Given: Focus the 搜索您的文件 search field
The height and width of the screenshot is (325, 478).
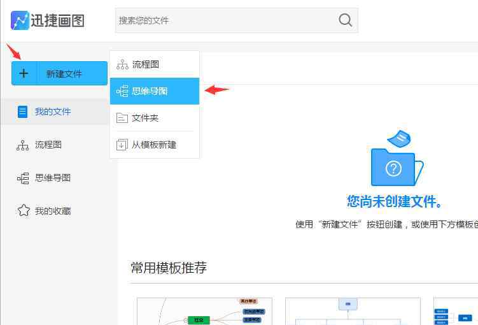Looking at the screenshot, I should pyautogui.click(x=237, y=20).
